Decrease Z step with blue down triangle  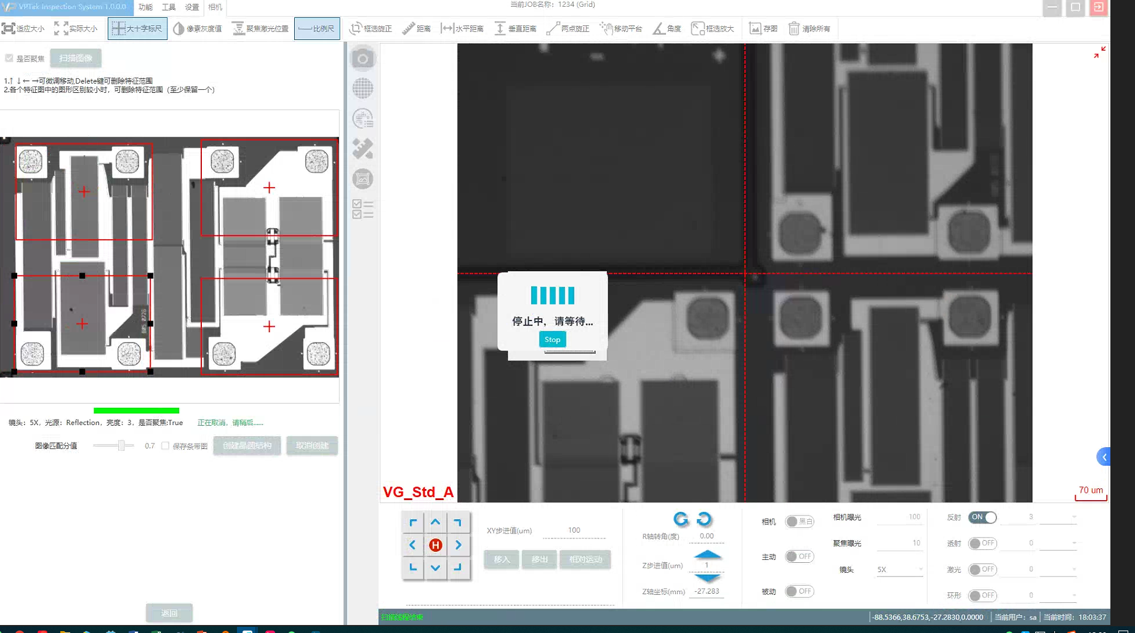tap(707, 578)
